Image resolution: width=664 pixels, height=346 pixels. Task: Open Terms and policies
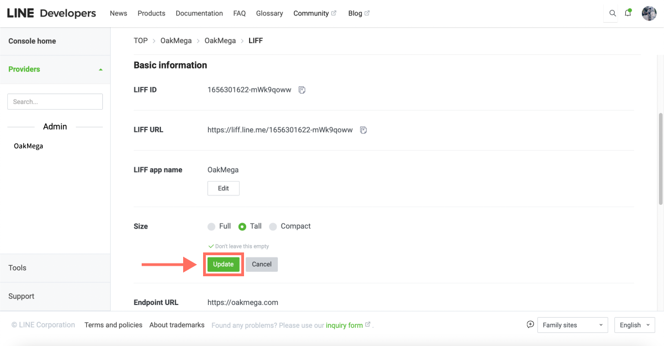click(113, 325)
